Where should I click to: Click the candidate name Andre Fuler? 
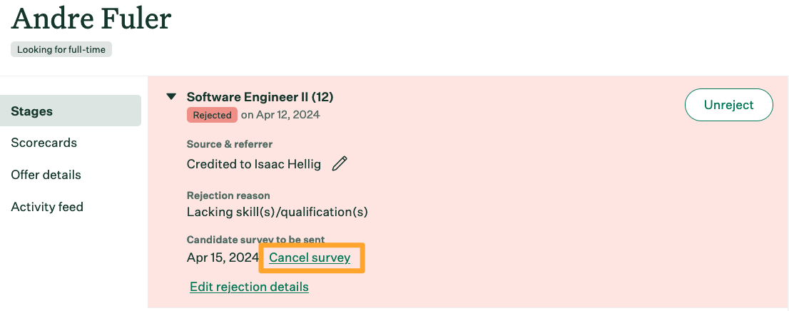pos(91,19)
